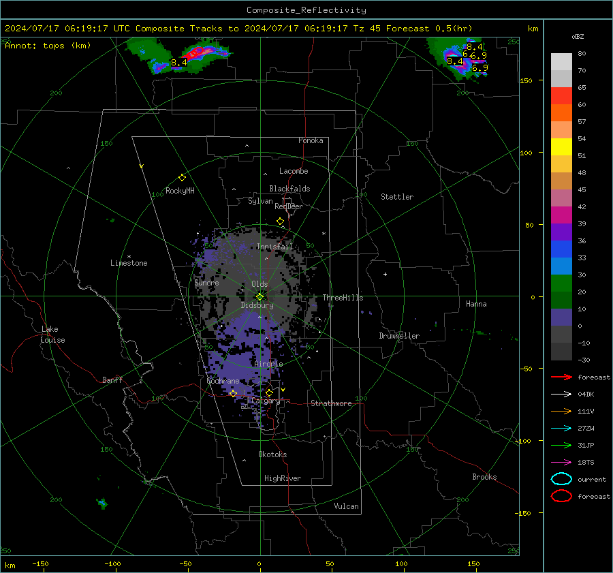The width and height of the screenshot is (613, 573).
Task: Pick the orange 57-60 dBZ swatch
Action: pos(561,113)
